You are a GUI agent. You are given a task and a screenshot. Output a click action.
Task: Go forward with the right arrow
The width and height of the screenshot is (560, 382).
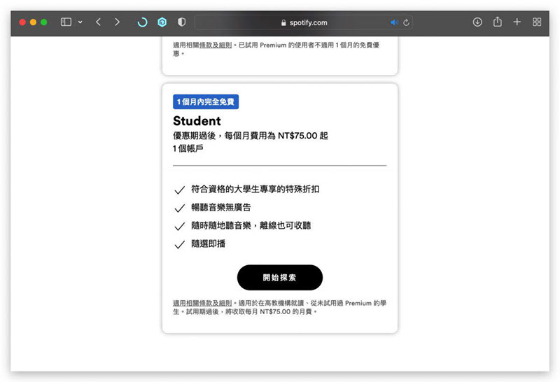(x=117, y=22)
